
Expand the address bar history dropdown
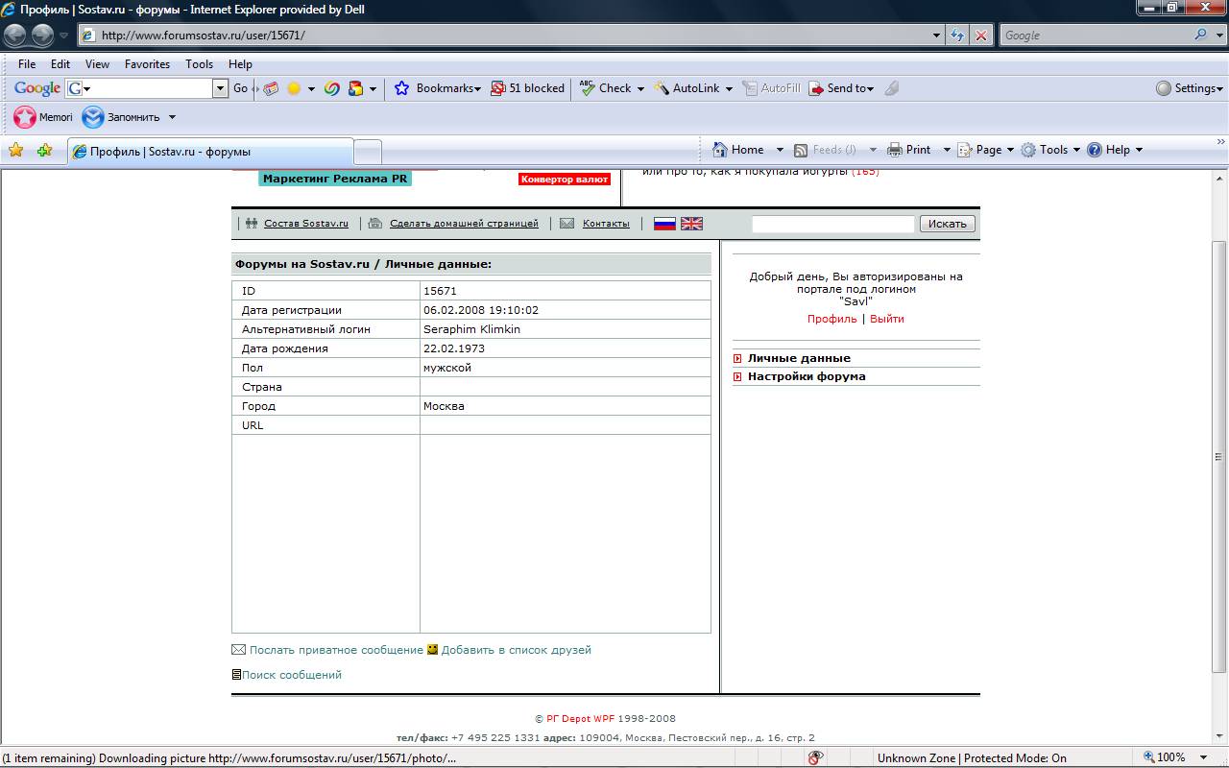937,36
